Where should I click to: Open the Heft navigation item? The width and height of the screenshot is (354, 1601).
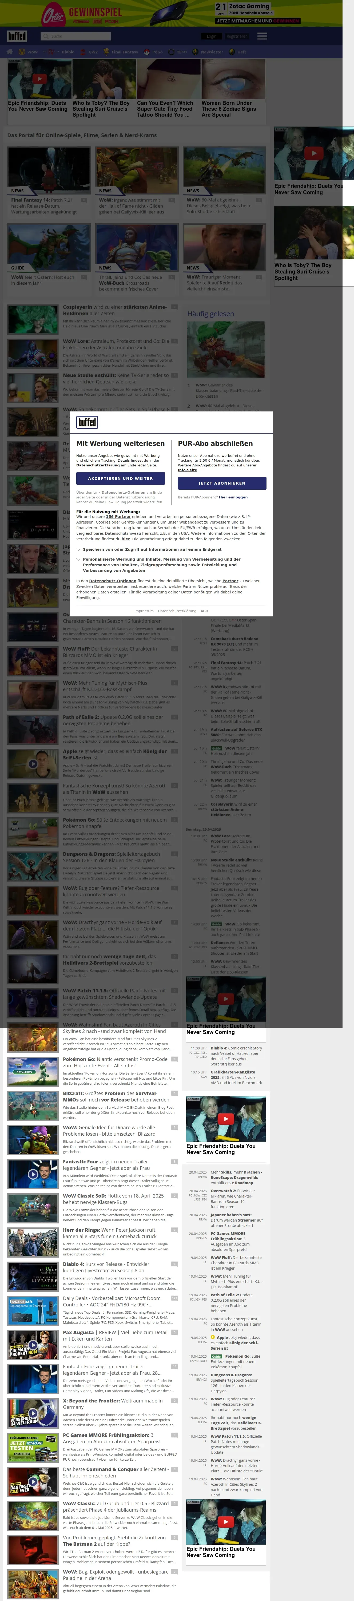point(237,52)
